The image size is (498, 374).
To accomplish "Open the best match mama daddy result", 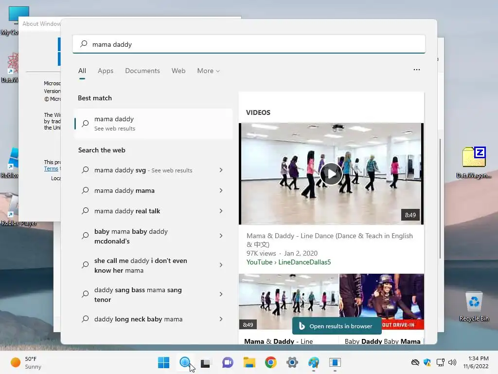I will 153,123.
